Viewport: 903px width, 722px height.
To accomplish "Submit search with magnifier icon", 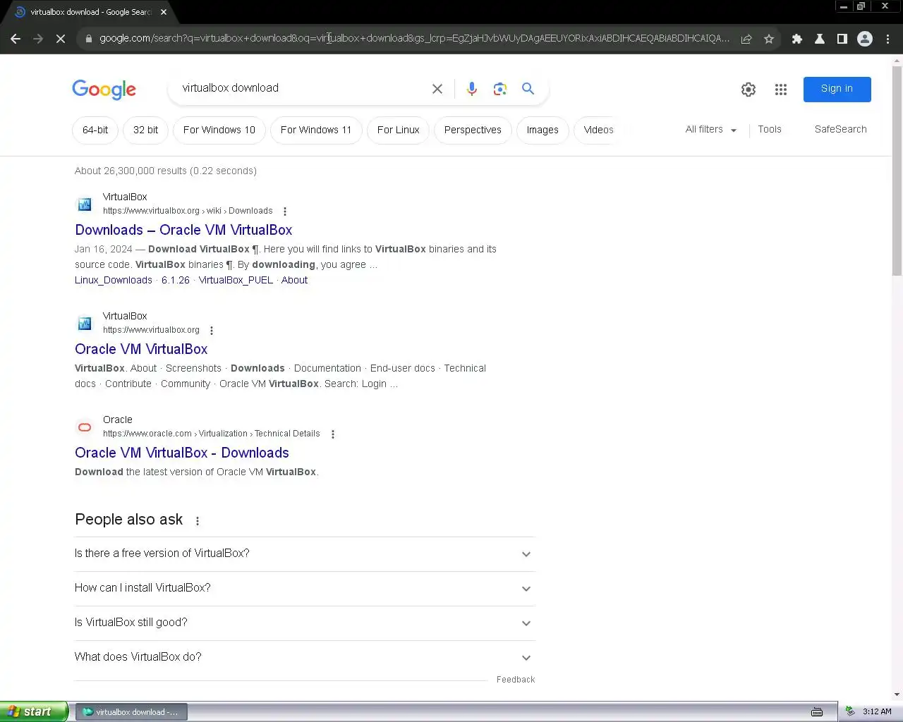I will 528,89.
